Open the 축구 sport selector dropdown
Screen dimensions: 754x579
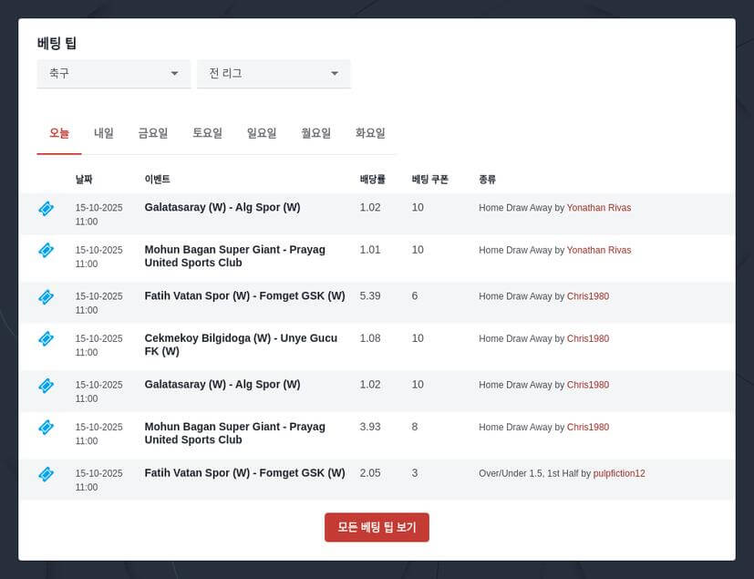click(x=113, y=74)
